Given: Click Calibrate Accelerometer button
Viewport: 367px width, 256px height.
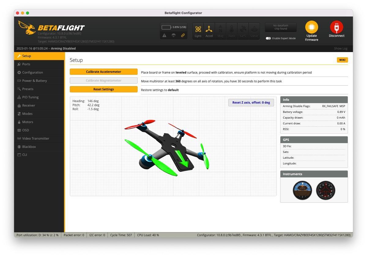Looking at the screenshot, I should point(104,72).
